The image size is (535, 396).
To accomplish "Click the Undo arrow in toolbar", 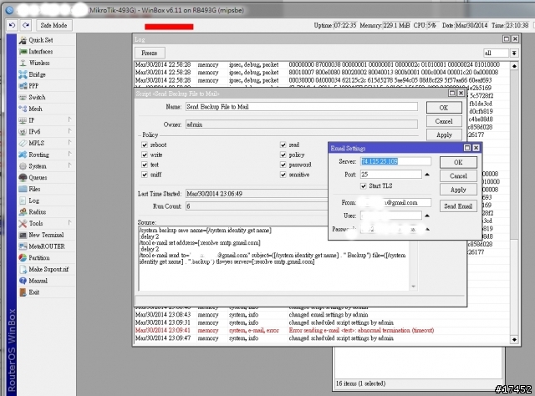I will click(12, 25).
